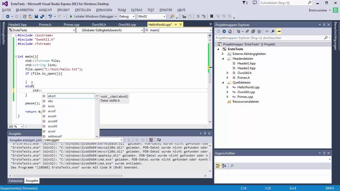
Task: Open the 100 % zoom dropdown
Action: (16, 127)
